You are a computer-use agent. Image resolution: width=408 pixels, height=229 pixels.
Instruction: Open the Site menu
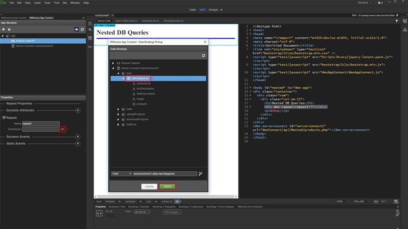coord(65,2)
